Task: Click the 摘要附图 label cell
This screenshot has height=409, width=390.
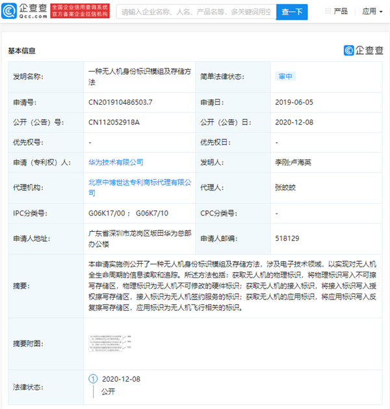Action: coord(45,343)
